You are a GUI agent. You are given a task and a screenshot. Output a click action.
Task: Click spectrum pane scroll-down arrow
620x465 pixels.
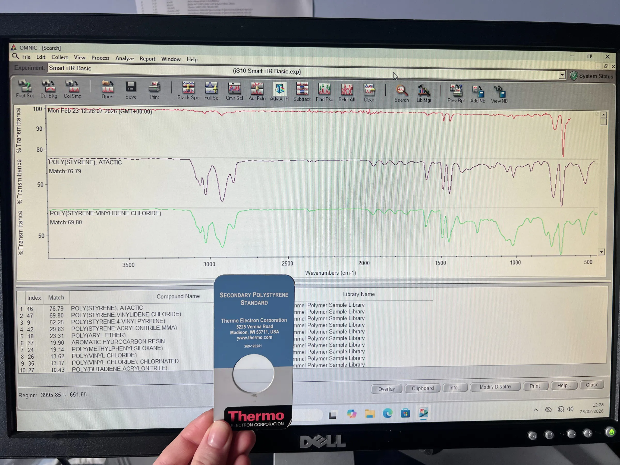coord(601,252)
